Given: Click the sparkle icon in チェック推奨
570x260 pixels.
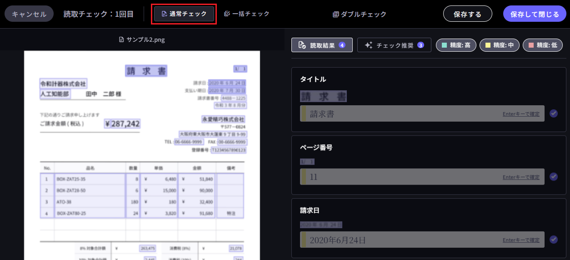Looking at the screenshot, I should (x=369, y=45).
